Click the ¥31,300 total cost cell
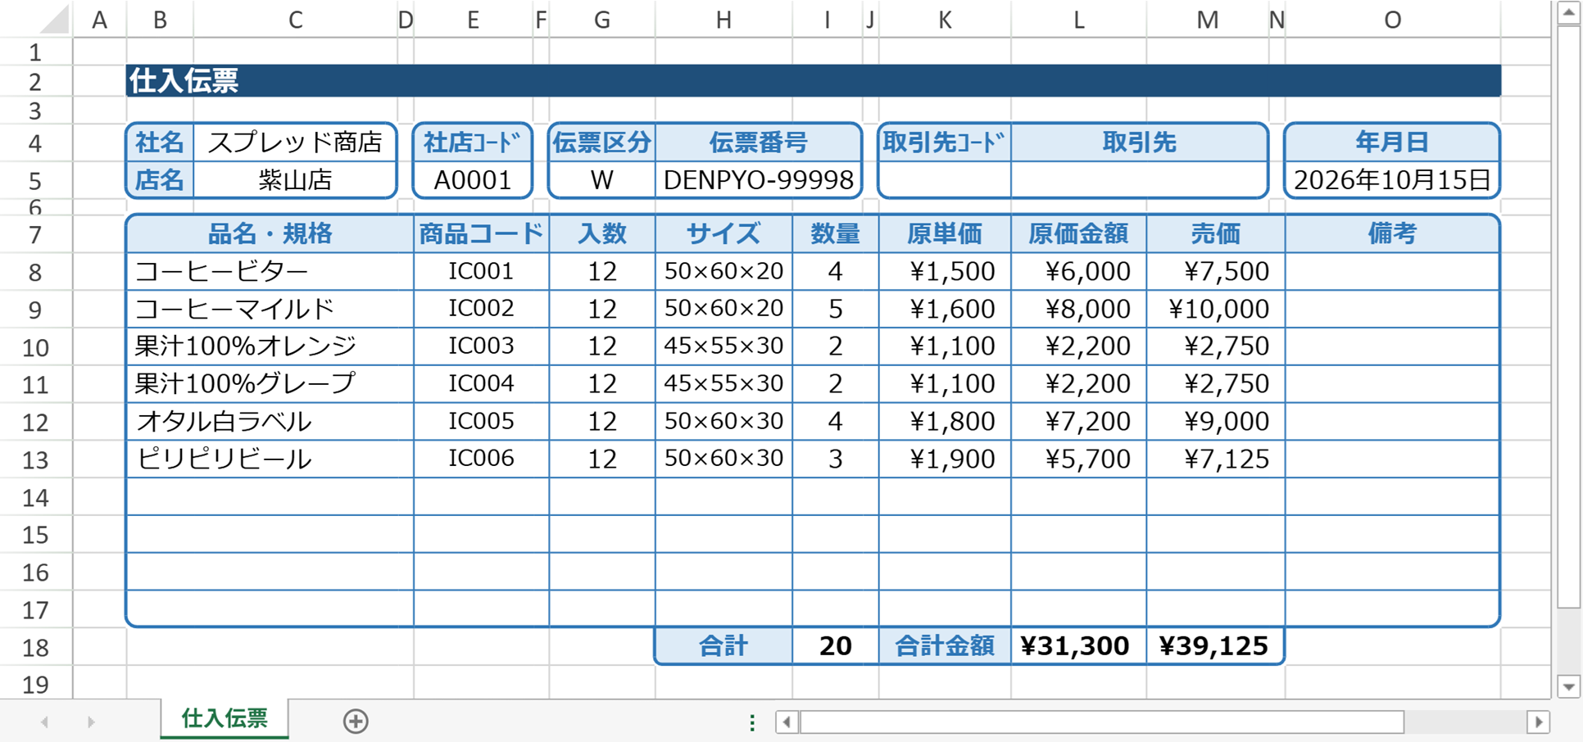This screenshot has height=742, width=1583. [1079, 646]
